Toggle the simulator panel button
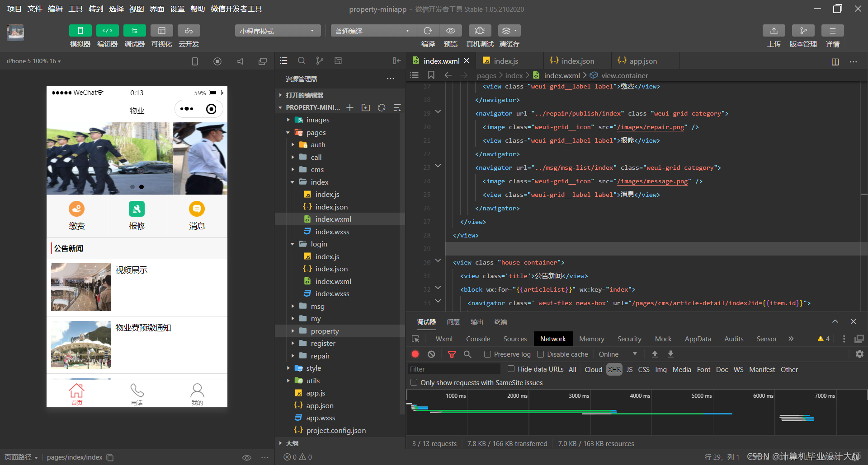The image size is (868, 465). 80,31
